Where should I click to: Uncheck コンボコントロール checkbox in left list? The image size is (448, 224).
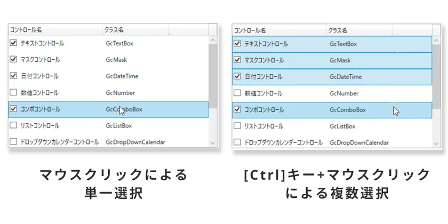(x=13, y=109)
